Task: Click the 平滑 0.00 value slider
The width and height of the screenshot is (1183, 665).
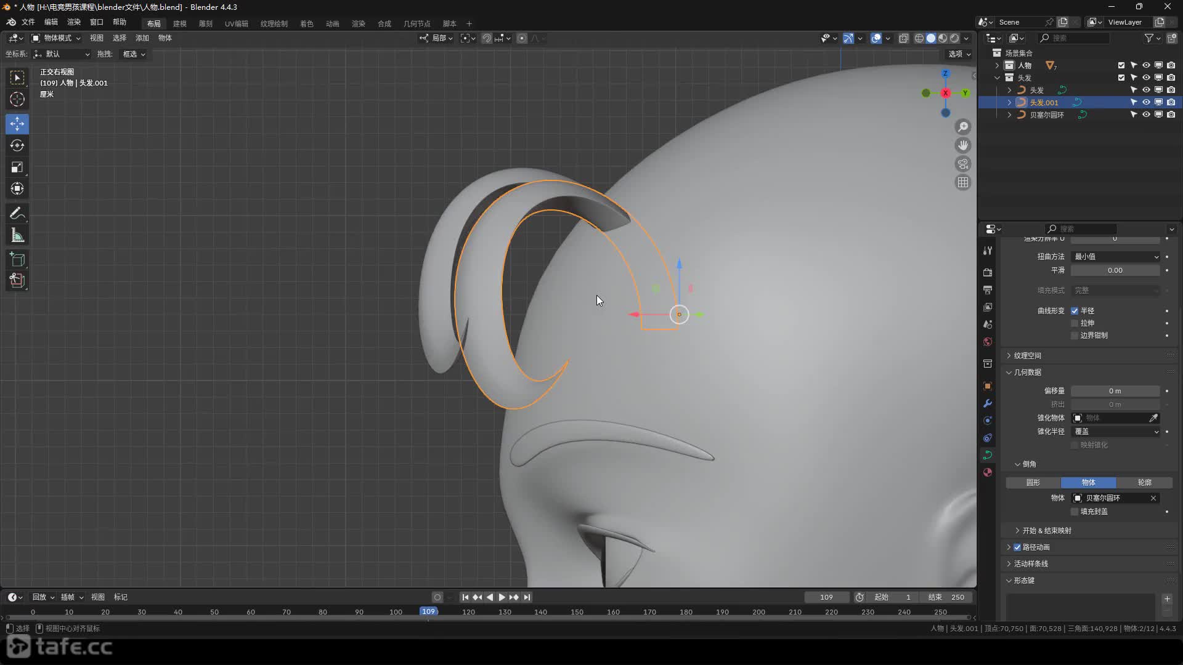Action: point(1115,270)
